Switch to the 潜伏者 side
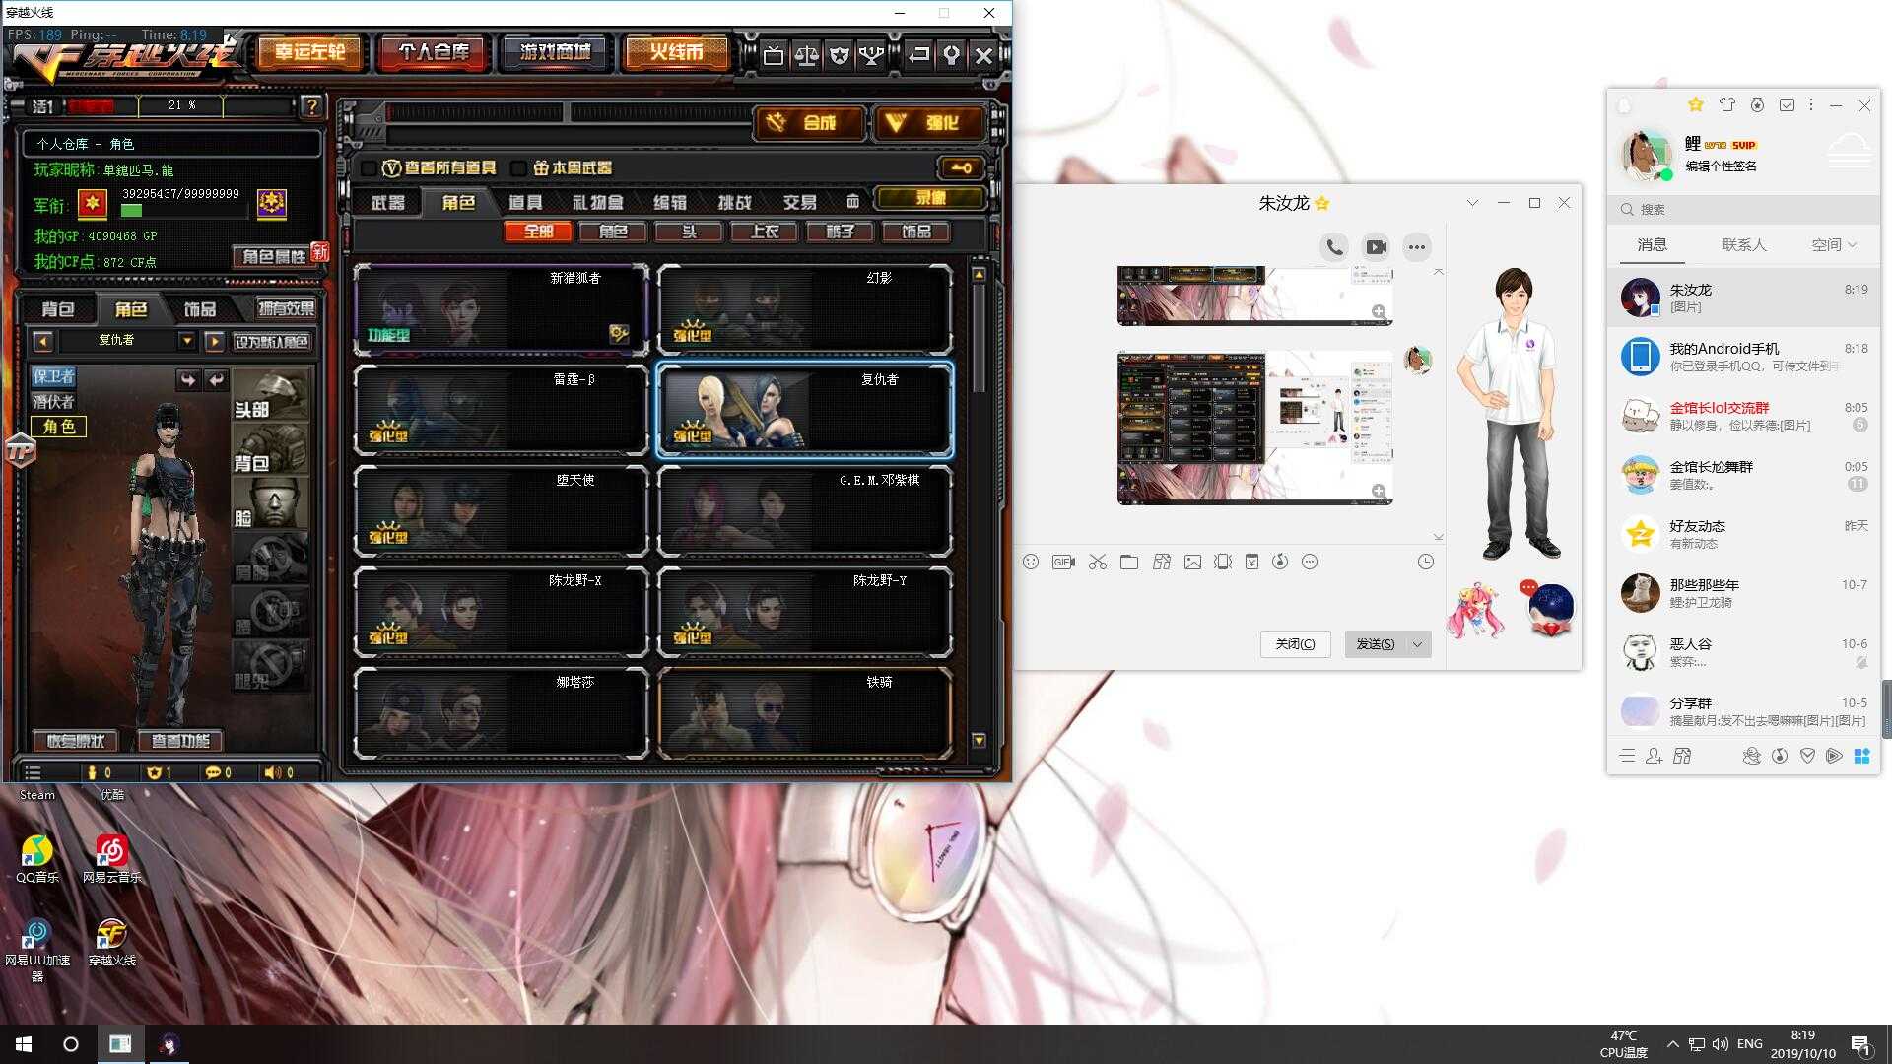The height and width of the screenshot is (1064, 1892). pos(53,401)
